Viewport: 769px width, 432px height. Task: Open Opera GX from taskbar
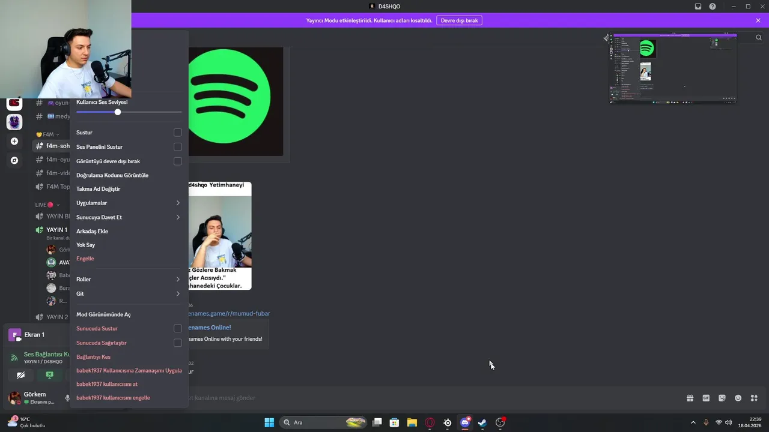point(430,422)
